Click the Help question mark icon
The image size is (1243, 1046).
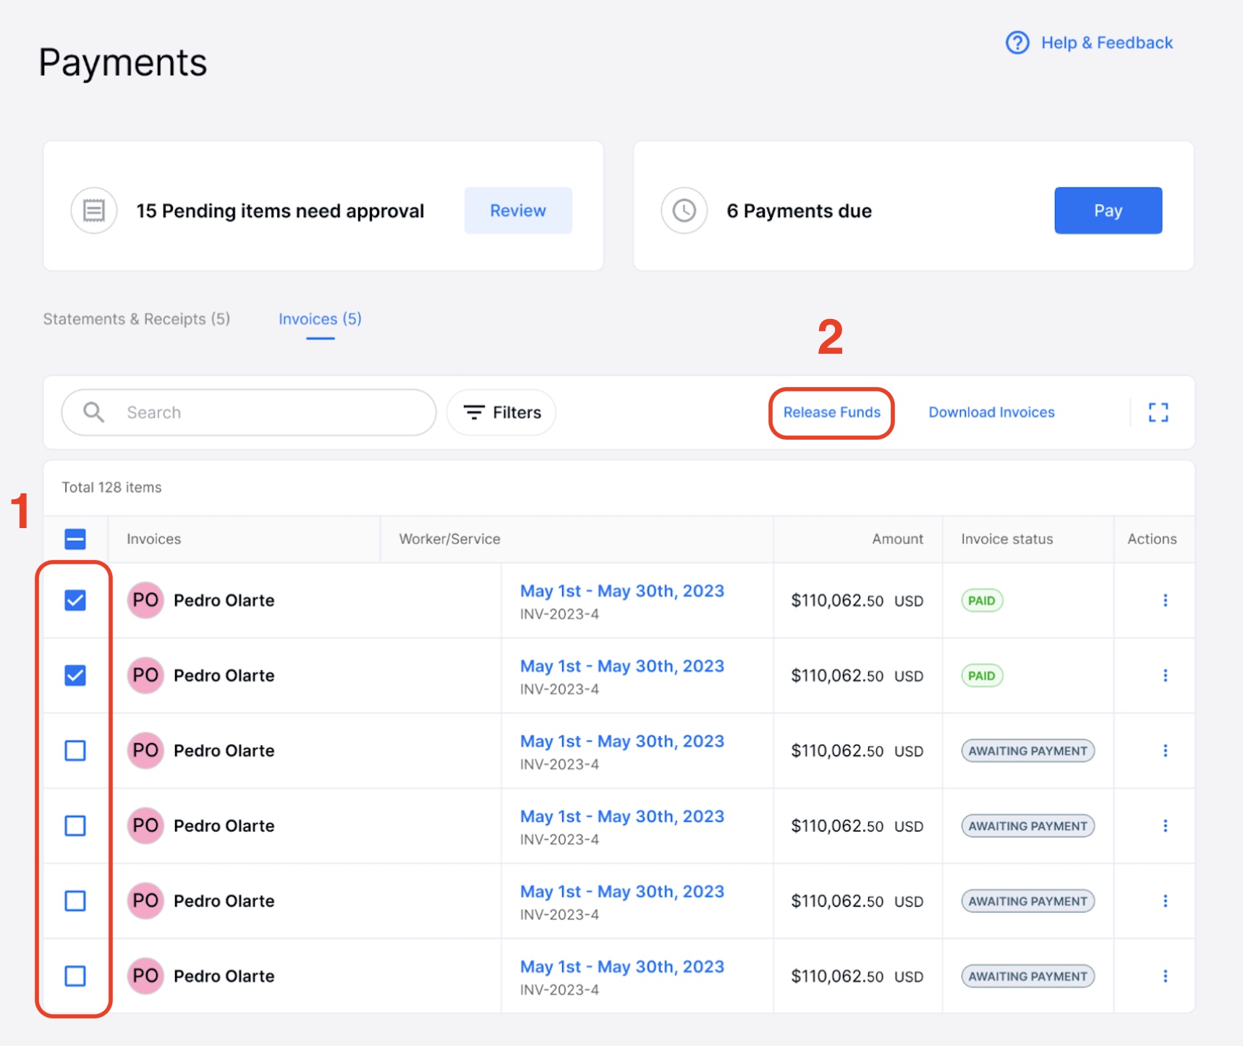point(1017,43)
